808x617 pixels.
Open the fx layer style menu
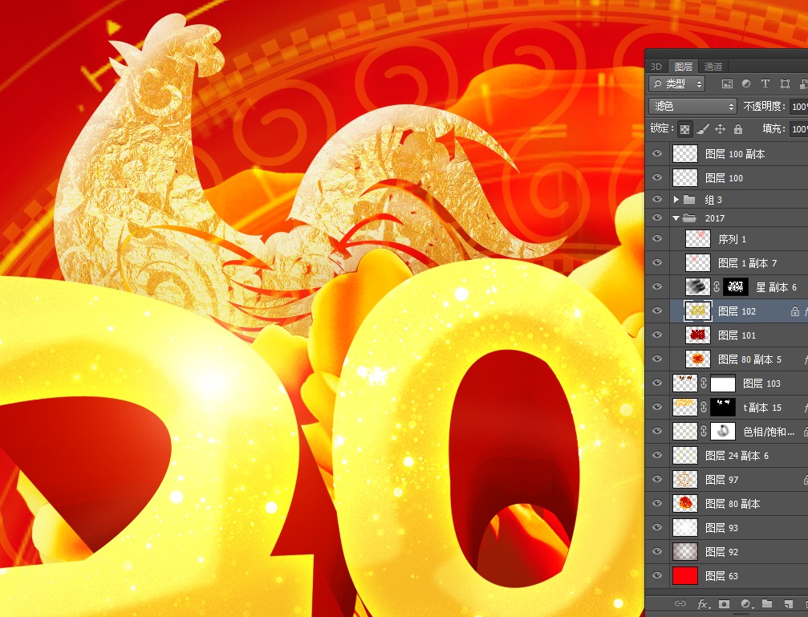pyautogui.click(x=703, y=603)
